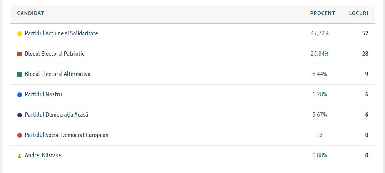Select Partidul Social Democrat European name
Screen dimensions: 385x173
pos(67,135)
